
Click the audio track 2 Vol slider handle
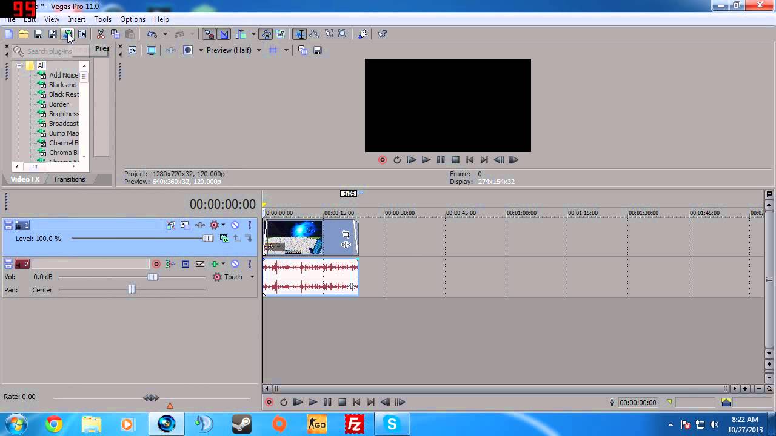coord(153,277)
